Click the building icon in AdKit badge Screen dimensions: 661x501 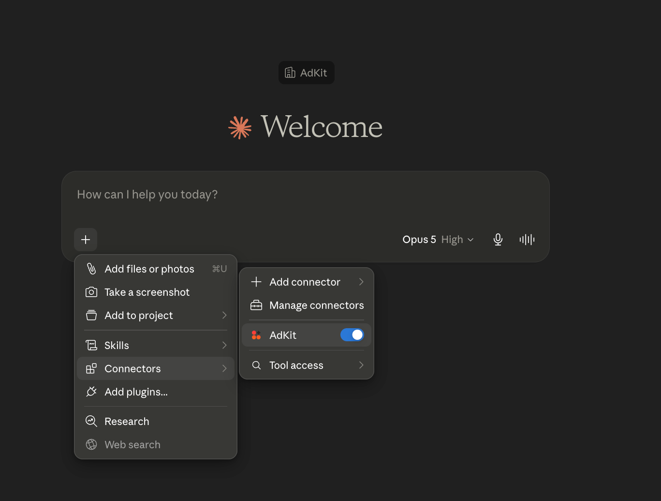point(290,73)
